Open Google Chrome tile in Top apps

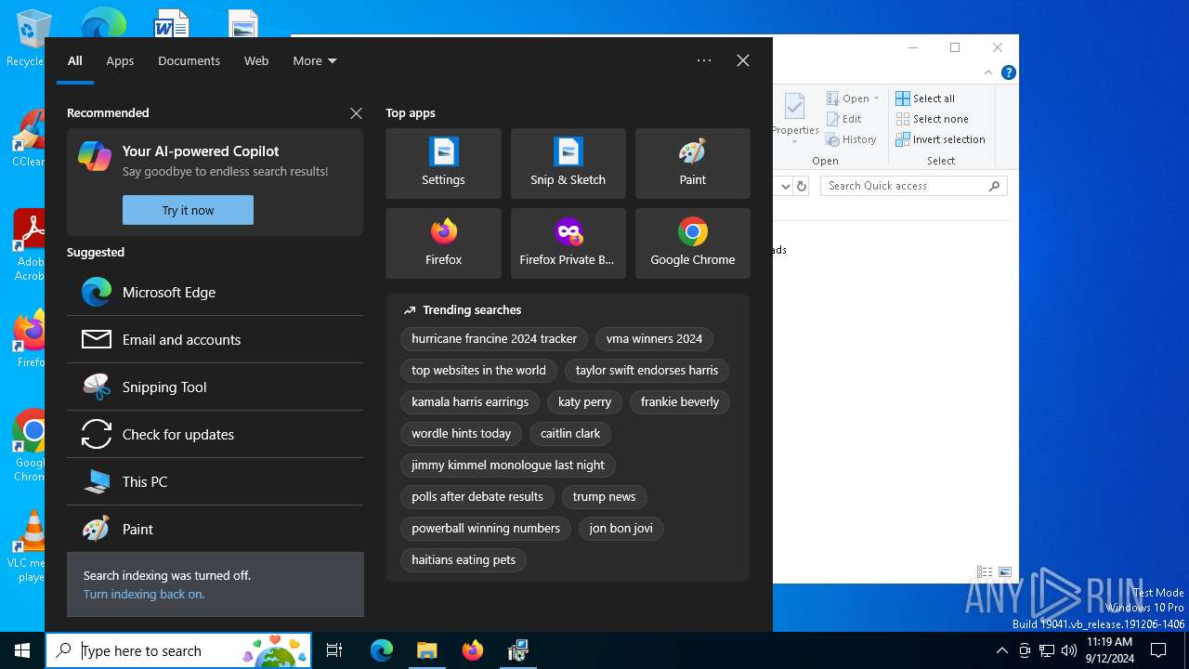pos(692,243)
